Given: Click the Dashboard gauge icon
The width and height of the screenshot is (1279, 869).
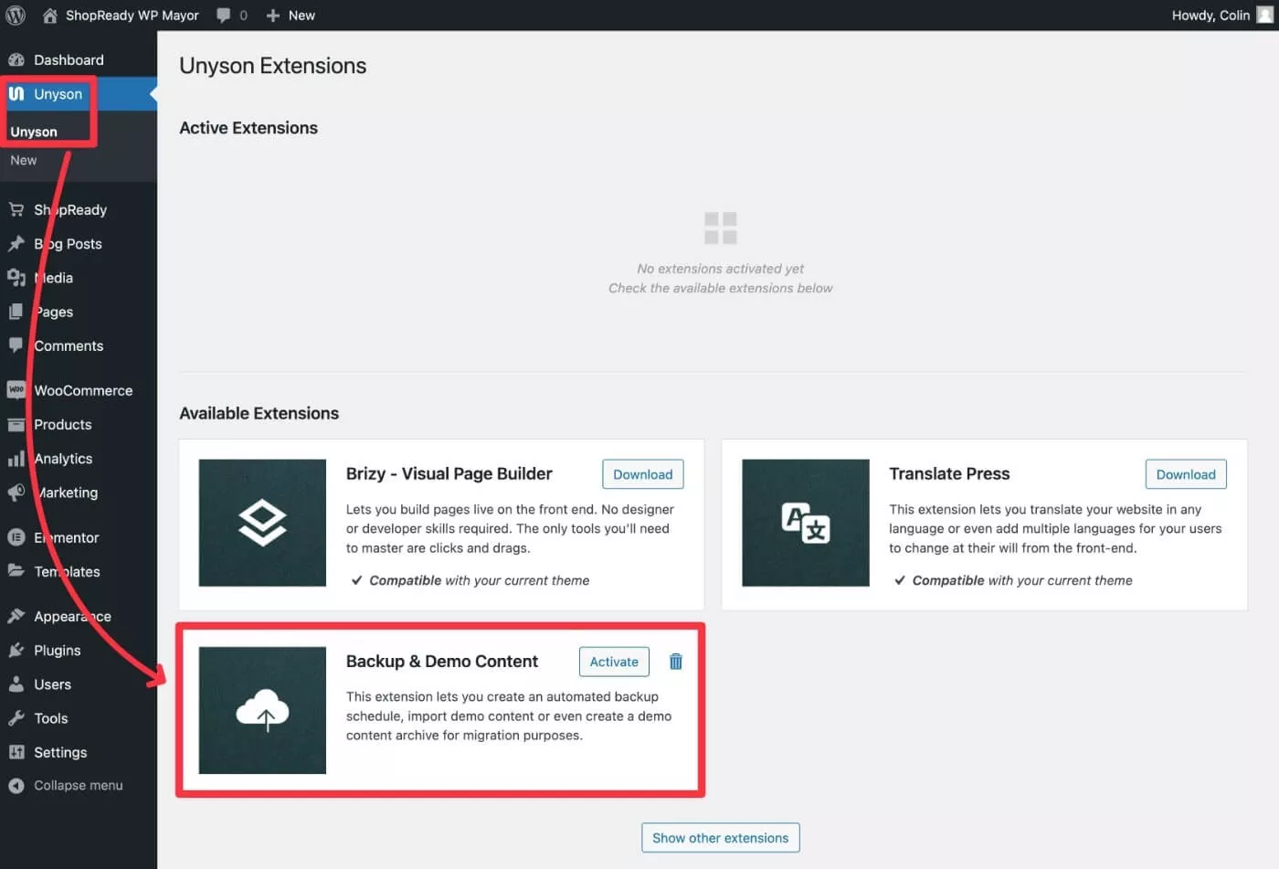Looking at the screenshot, I should coord(16,60).
